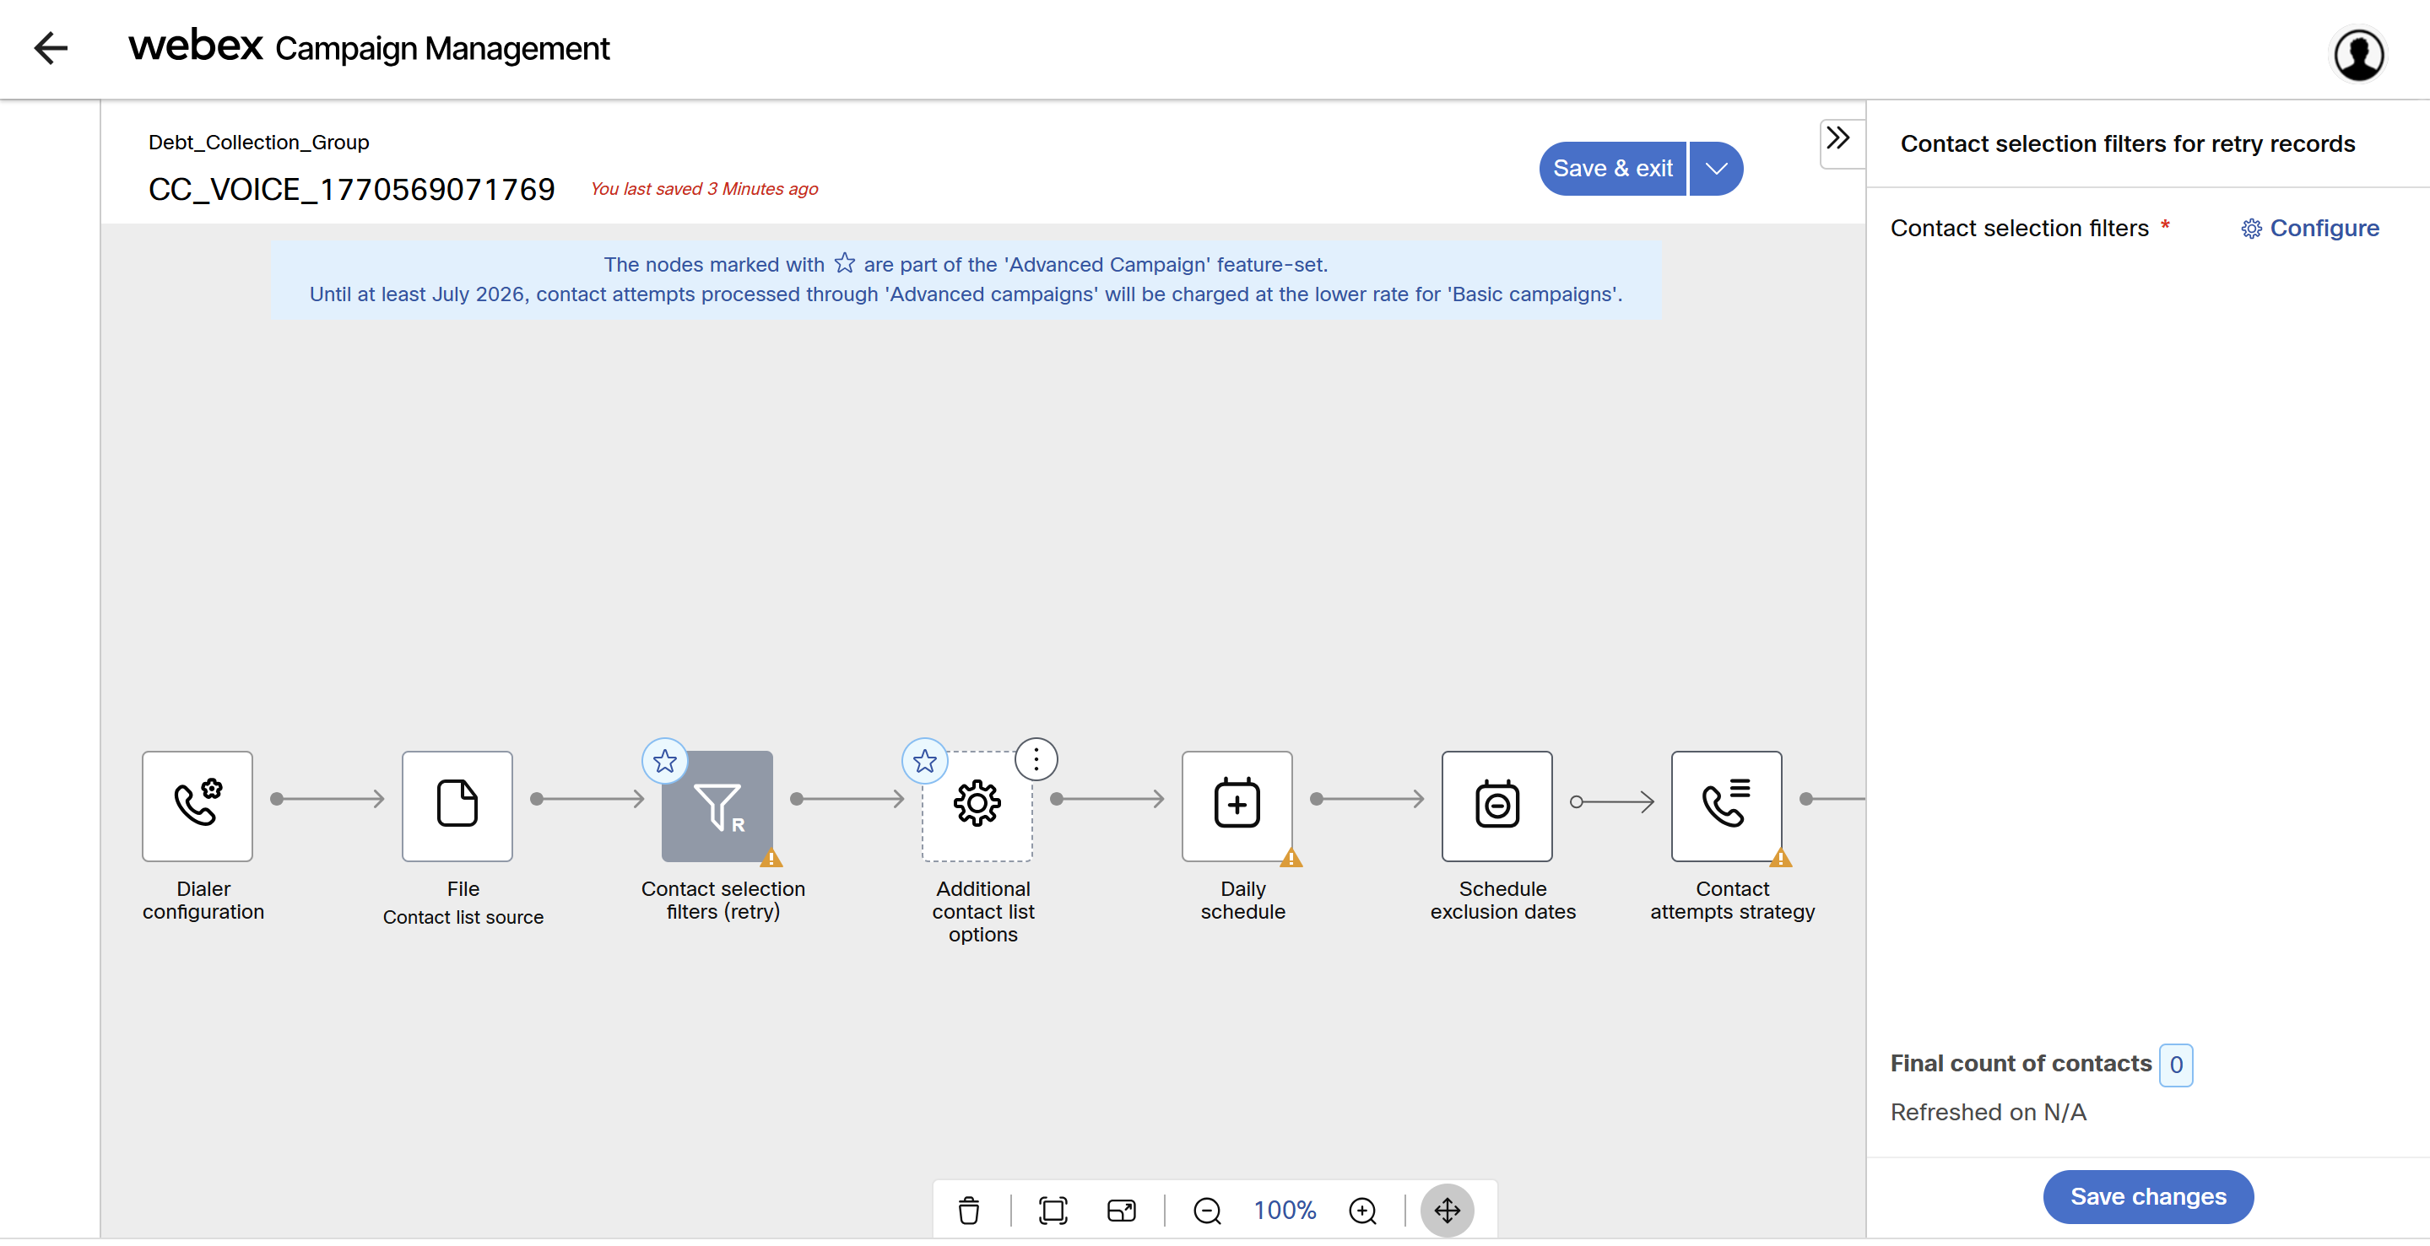2430x1246 pixels.
Task: Collapse the right-side configuration panel
Action: 1837,138
